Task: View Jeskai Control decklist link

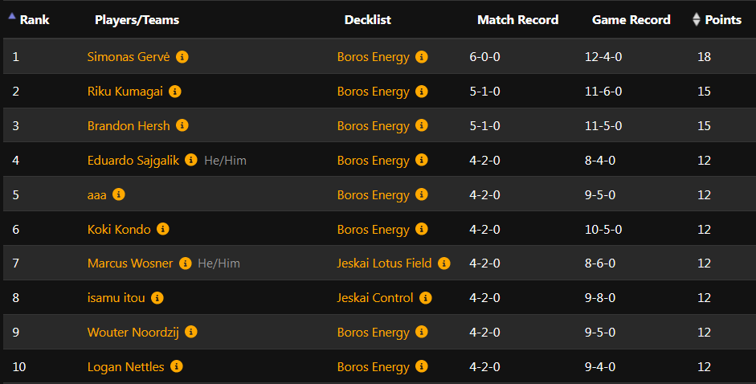Action: pyautogui.click(x=375, y=298)
